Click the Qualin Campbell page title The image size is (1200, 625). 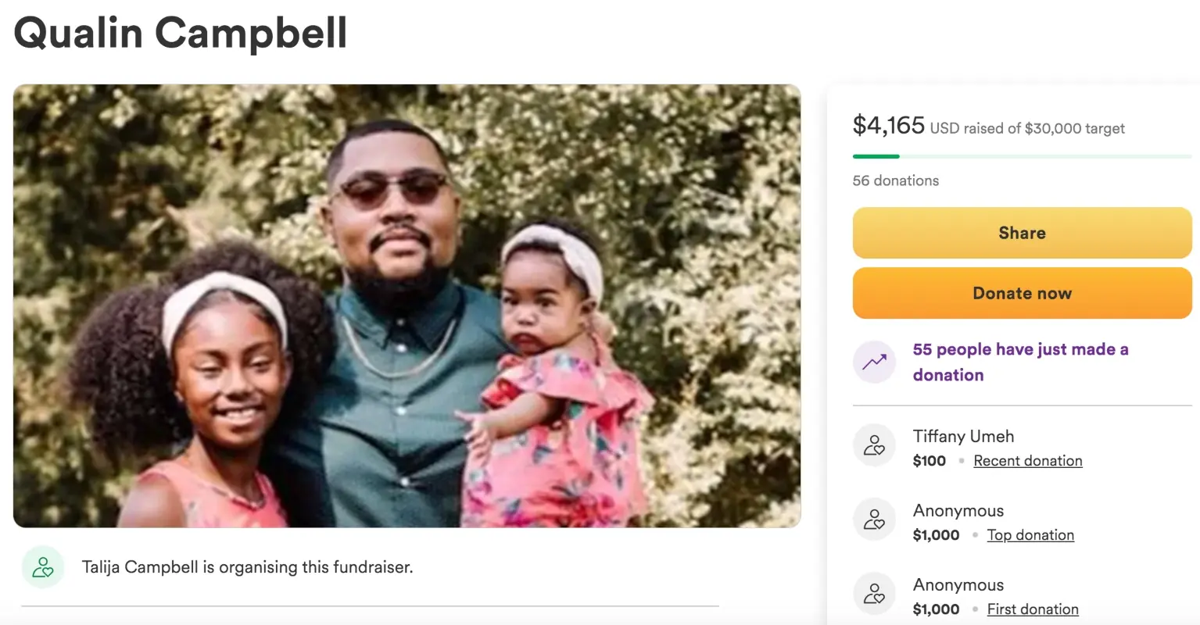(x=181, y=33)
